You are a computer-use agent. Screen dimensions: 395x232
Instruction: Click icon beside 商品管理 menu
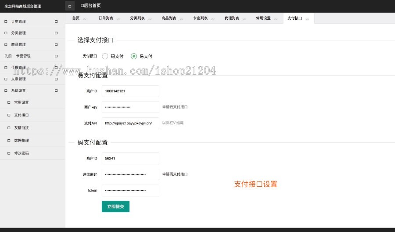click(x=6, y=44)
